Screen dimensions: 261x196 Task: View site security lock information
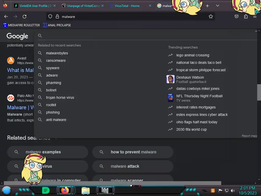coord(57,17)
